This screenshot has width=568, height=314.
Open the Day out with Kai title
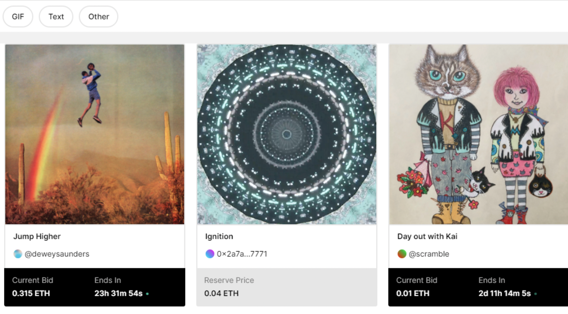(427, 237)
